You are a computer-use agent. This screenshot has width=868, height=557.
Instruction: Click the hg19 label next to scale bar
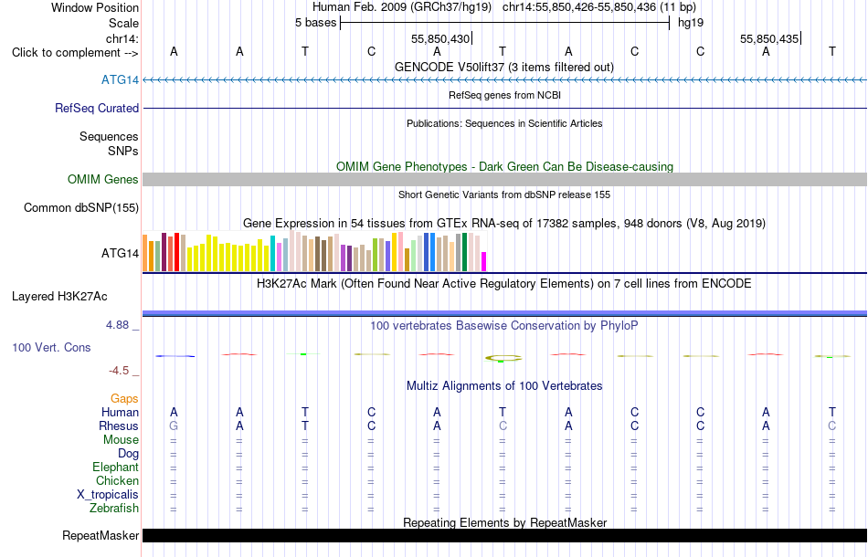tap(691, 23)
